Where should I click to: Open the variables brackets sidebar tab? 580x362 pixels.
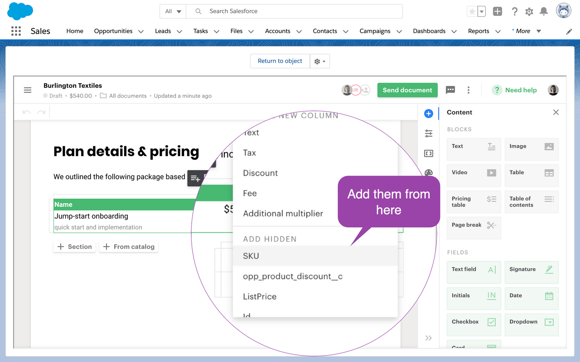[428, 153]
